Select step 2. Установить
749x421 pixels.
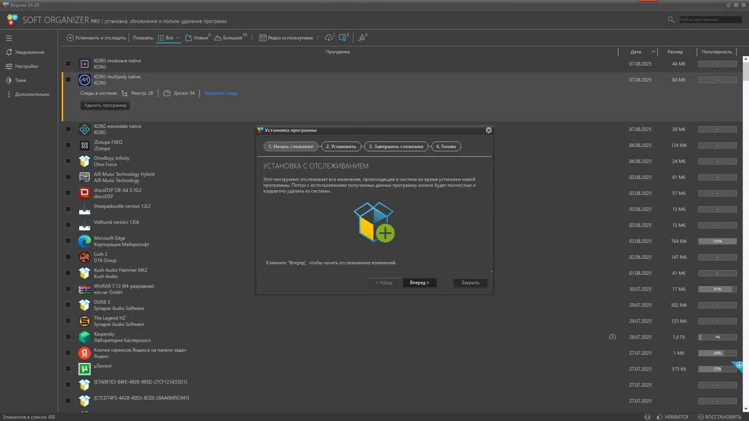341,147
